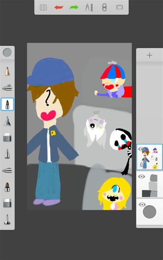Select the upper eraser block tool
The height and width of the screenshot is (260, 163).
tap(7, 137)
